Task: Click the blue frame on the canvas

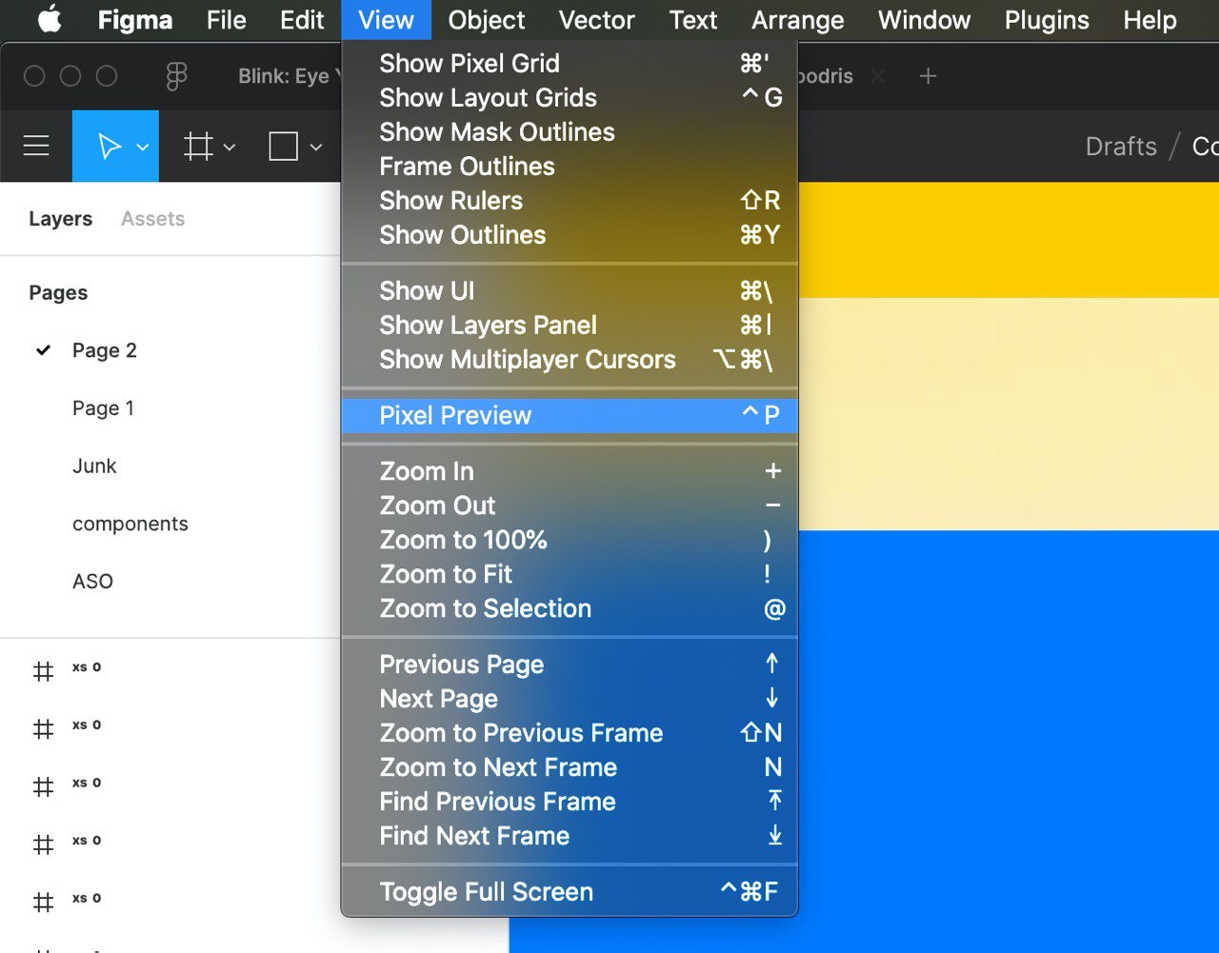Action: point(1008,742)
